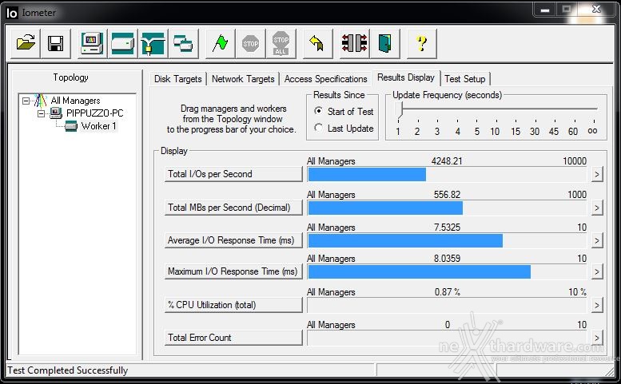Start tests with the green flag
This screenshot has width=621, height=384.
[221, 43]
